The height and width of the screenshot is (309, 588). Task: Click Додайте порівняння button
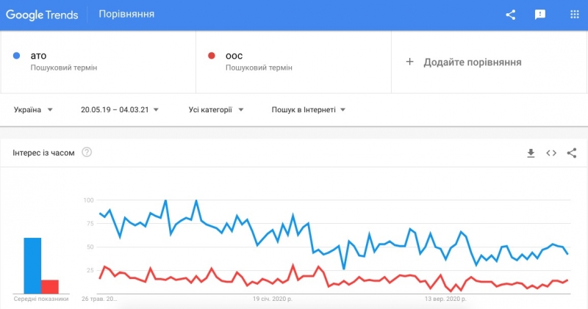[472, 62]
